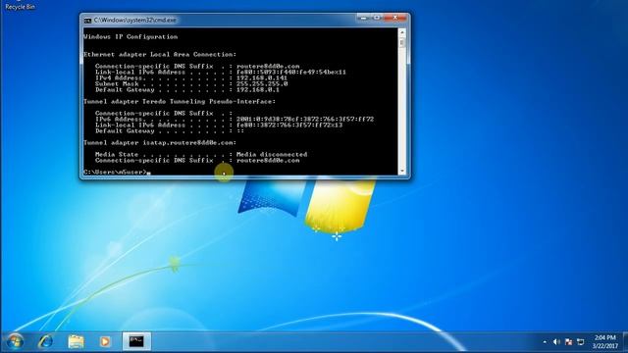Click 'Ethernet adapter Local Area Connection:' line
Screen dimensions: 628x353
(160, 55)
